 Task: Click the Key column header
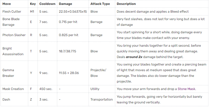click(33, 4)
